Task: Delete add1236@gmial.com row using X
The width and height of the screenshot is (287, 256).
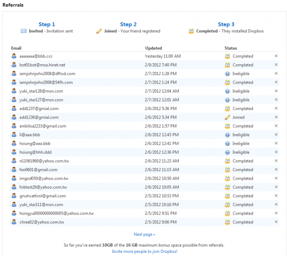Action: pos(276,117)
